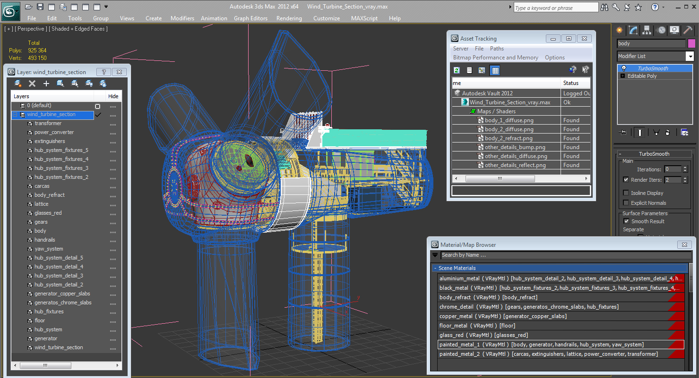Click the Table View icon in Asset Tracking

[495, 70]
